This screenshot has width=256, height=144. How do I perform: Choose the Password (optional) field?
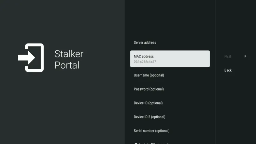click(148, 89)
